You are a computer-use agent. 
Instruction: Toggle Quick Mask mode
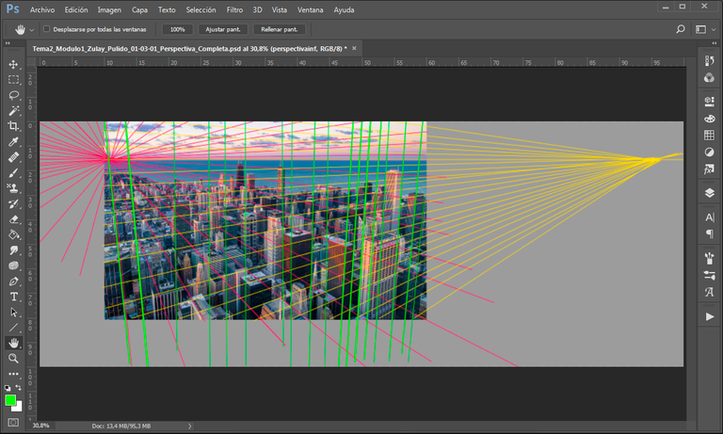pyautogui.click(x=13, y=422)
